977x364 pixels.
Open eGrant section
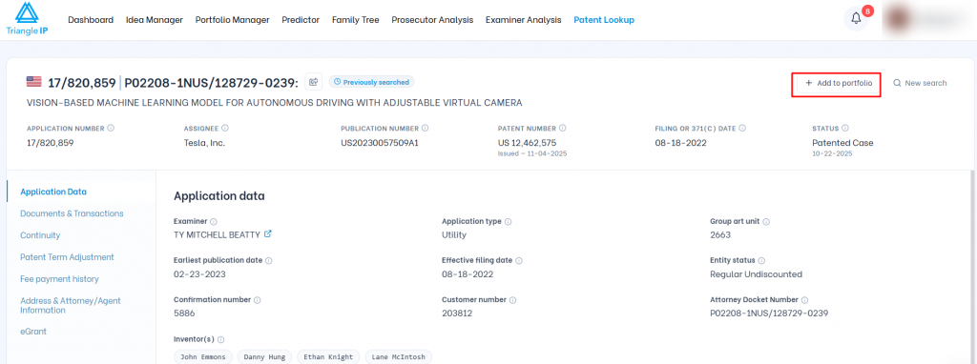33,332
